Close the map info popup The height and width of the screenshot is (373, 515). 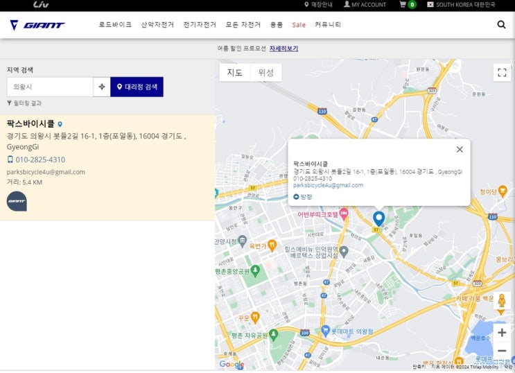pos(460,150)
